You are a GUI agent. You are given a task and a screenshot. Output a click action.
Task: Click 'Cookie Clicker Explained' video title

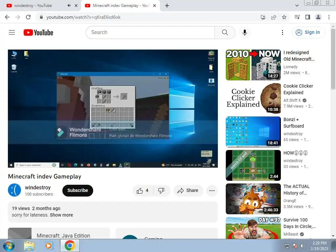click(x=298, y=89)
